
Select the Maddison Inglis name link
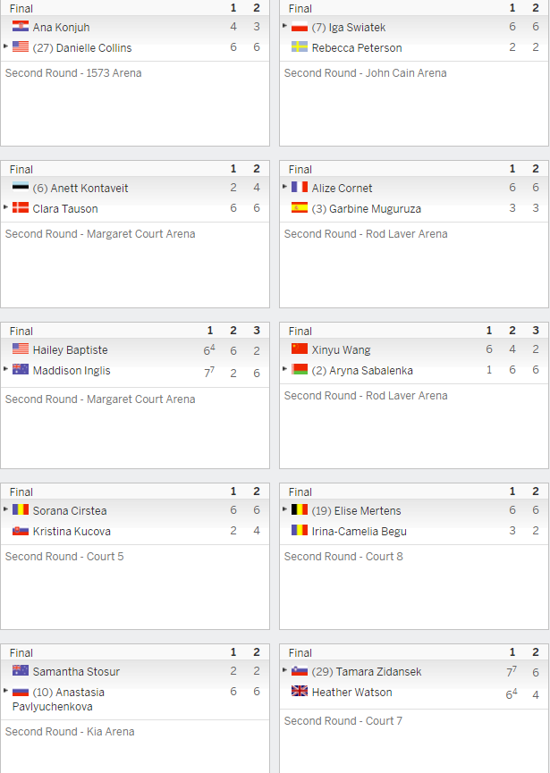(72, 371)
